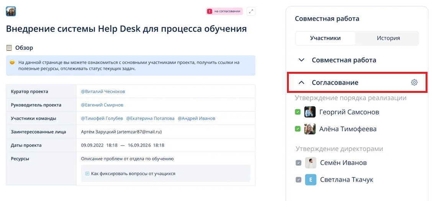Toggle checkbox for Светлана Ткачук
This screenshot has width=439, height=201.
tap(298, 180)
